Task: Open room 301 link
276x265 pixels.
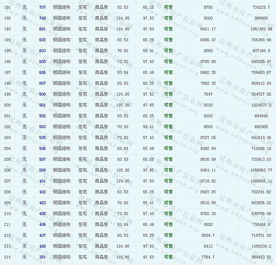Action: (42, 257)
